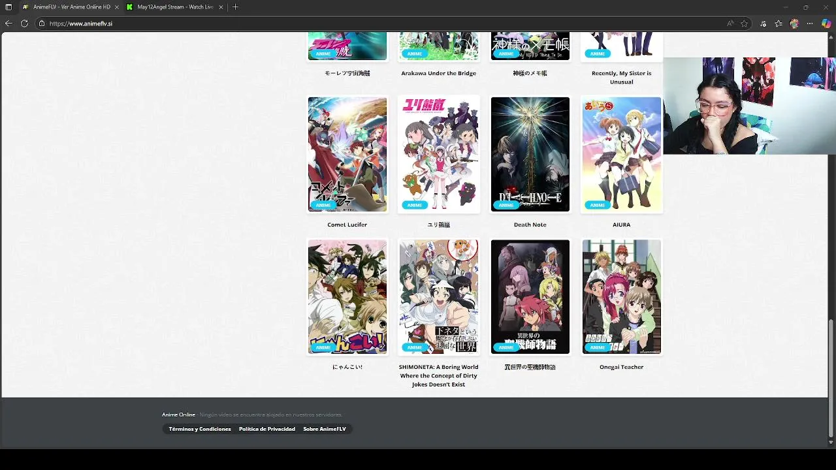Reload the page with the refresh icon
Viewport: 836px width, 470px height.
click(x=24, y=23)
